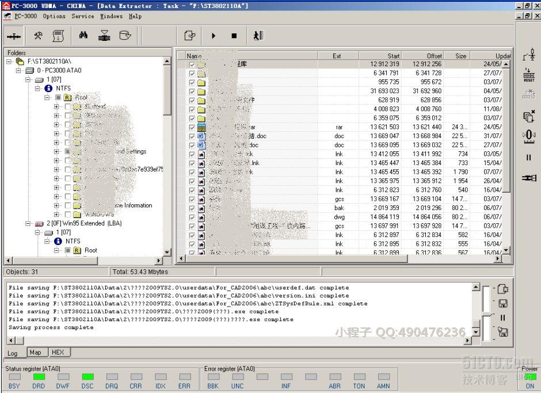Open the Help menu
The image size is (541, 393).
point(135,16)
